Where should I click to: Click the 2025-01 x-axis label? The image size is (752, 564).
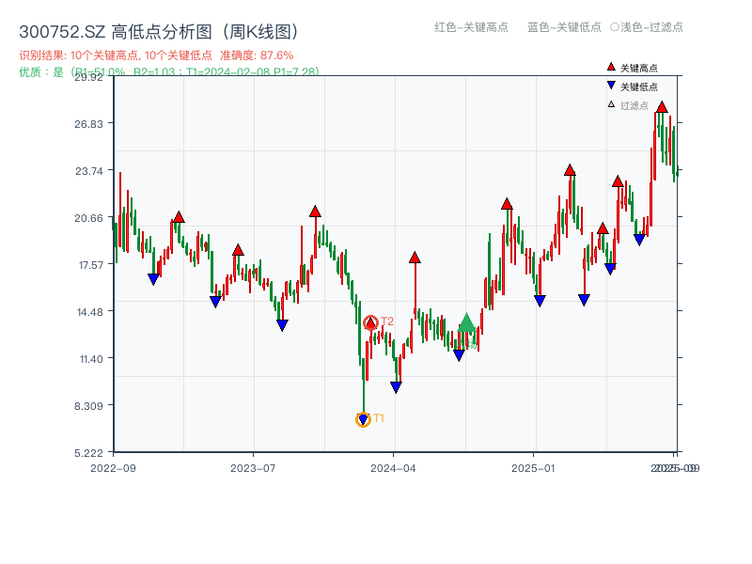533,468
